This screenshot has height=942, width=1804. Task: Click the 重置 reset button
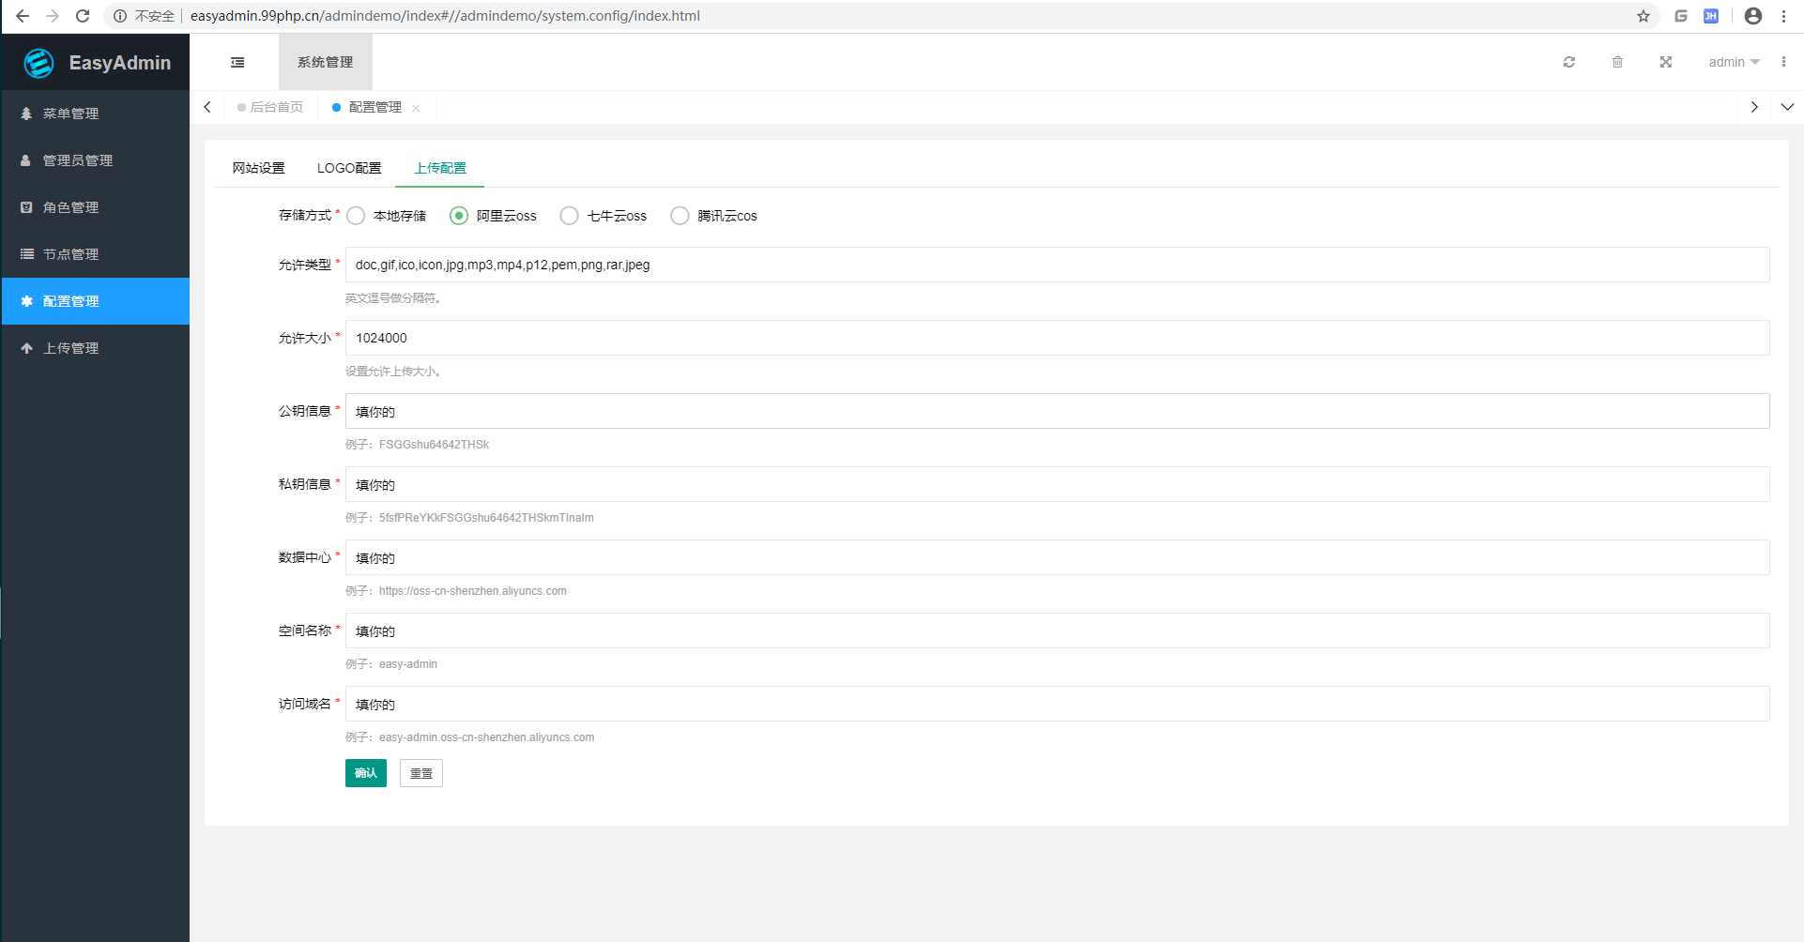click(420, 773)
